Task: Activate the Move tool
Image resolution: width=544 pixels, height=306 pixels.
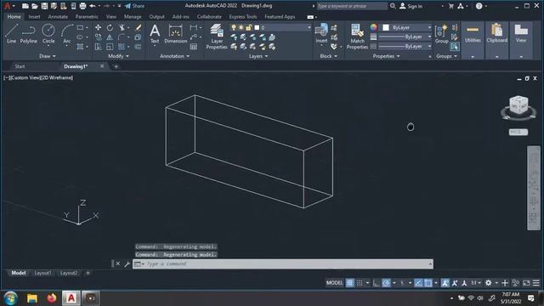Action: pos(99,27)
